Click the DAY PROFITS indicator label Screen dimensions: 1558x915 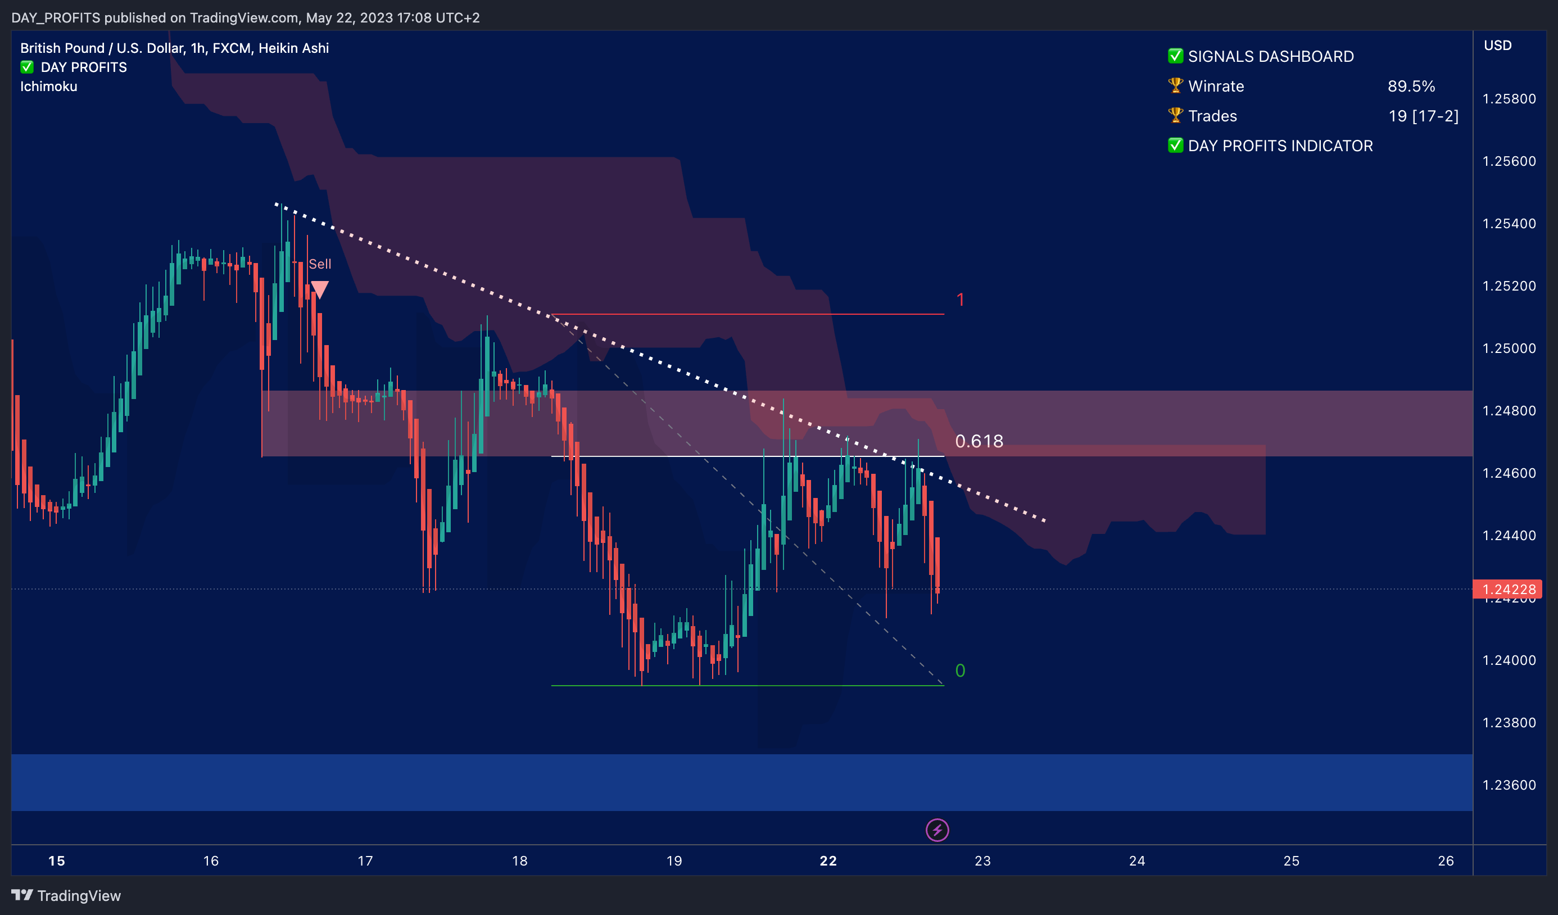coord(83,67)
